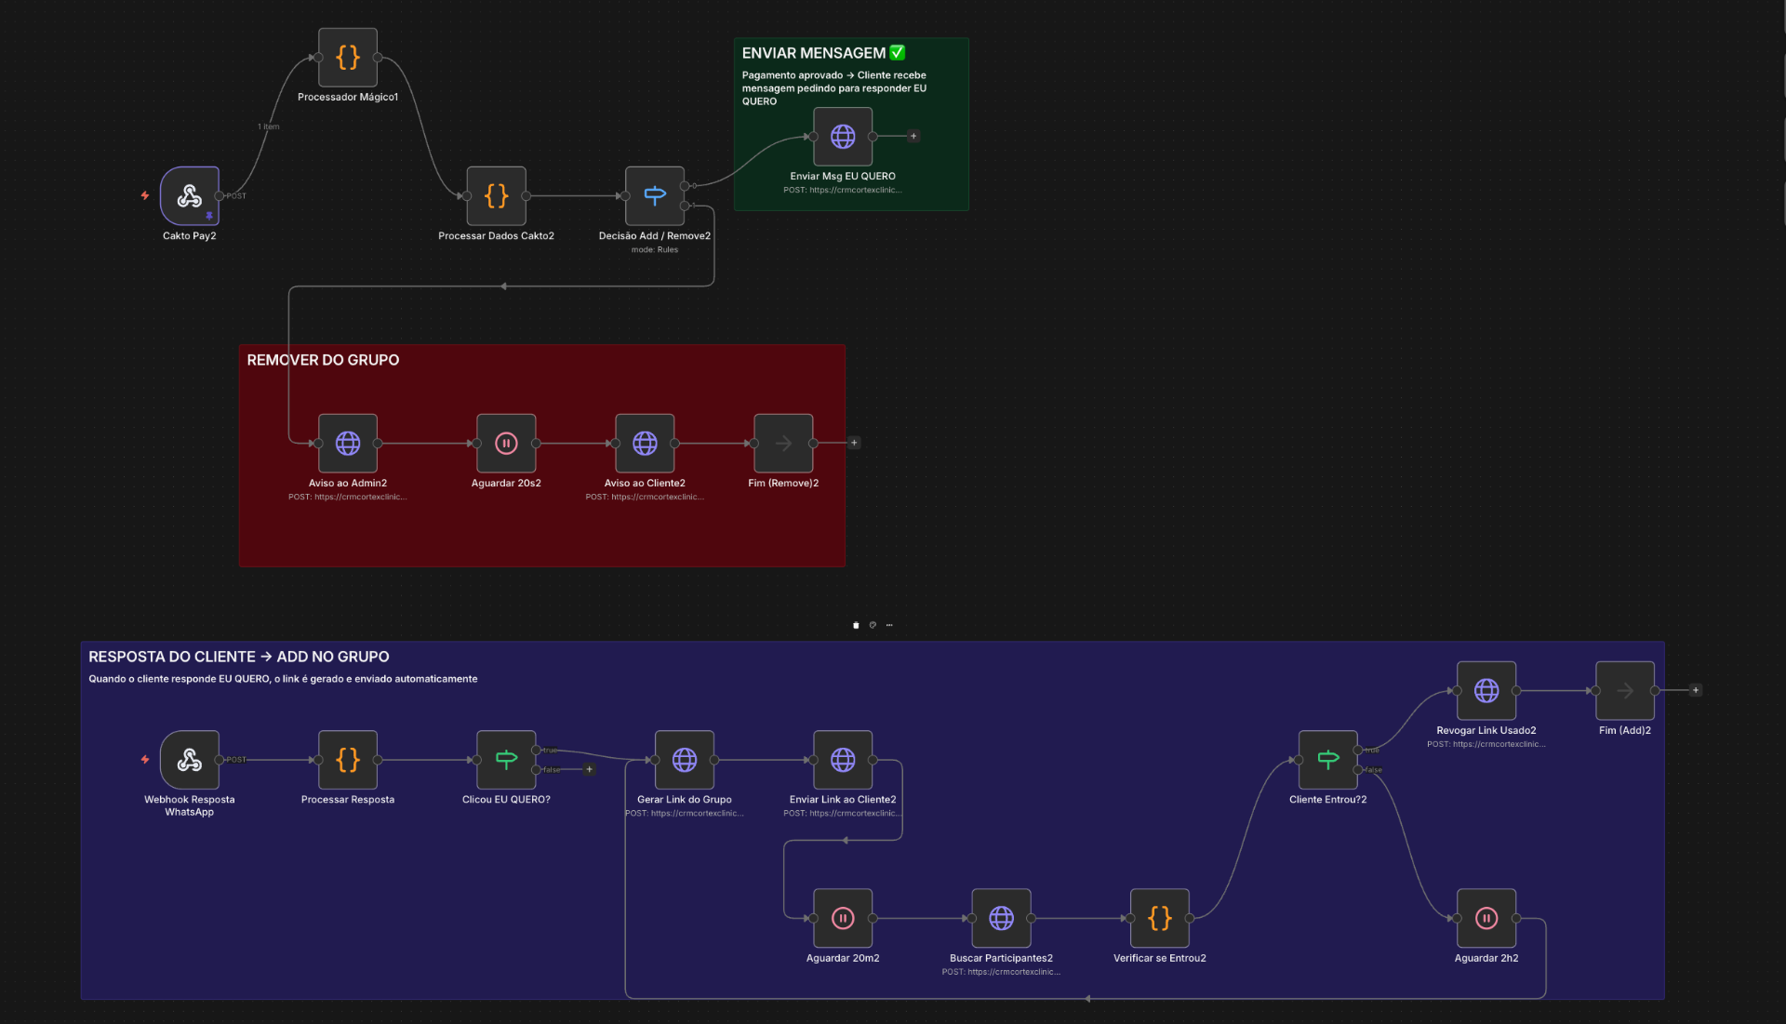This screenshot has width=1786, height=1024.
Task: Open the Enviar Link ao Cliente2 node
Action: (843, 760)
